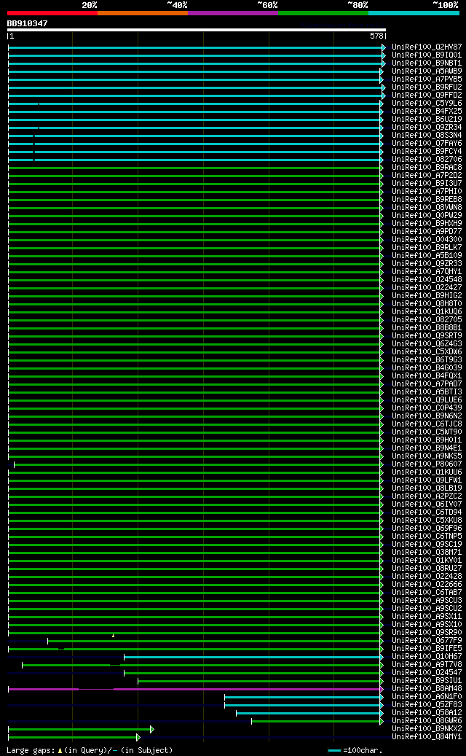Select hit label UniRef100_B9HIG2
The image size is (466, 756).
[427, 295]
